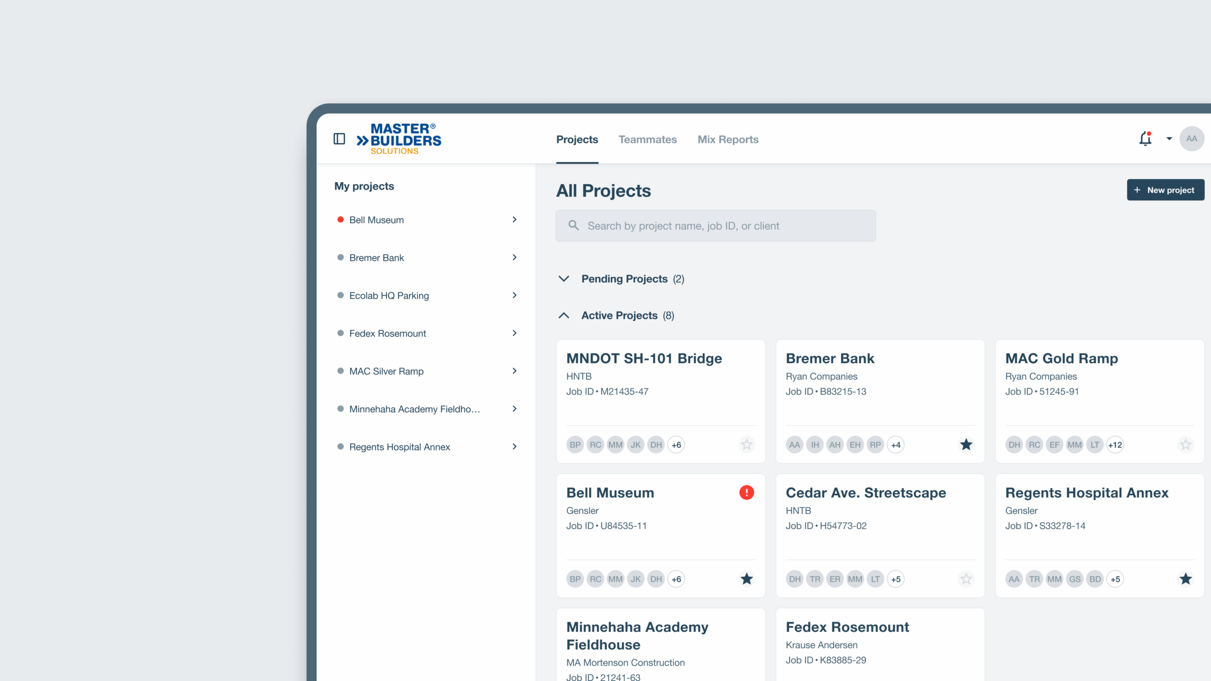Collapse the Active Projects section
This screenshot has height=681, width=1211.
click(x=564, y=315)
